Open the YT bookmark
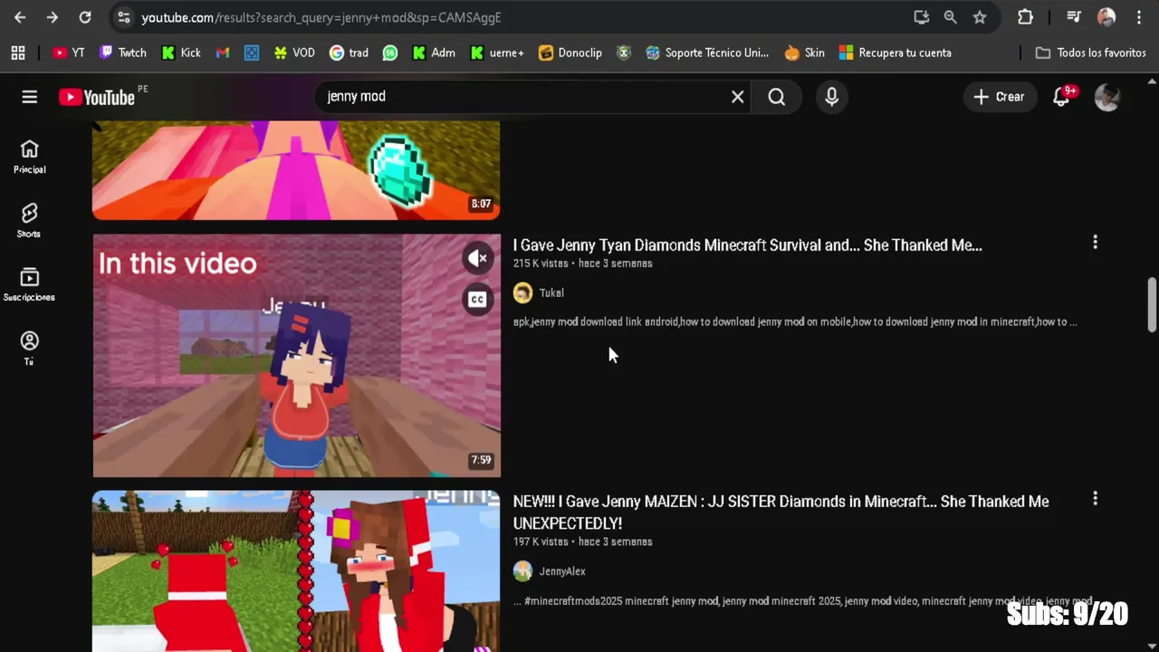 tap(69, 53)
